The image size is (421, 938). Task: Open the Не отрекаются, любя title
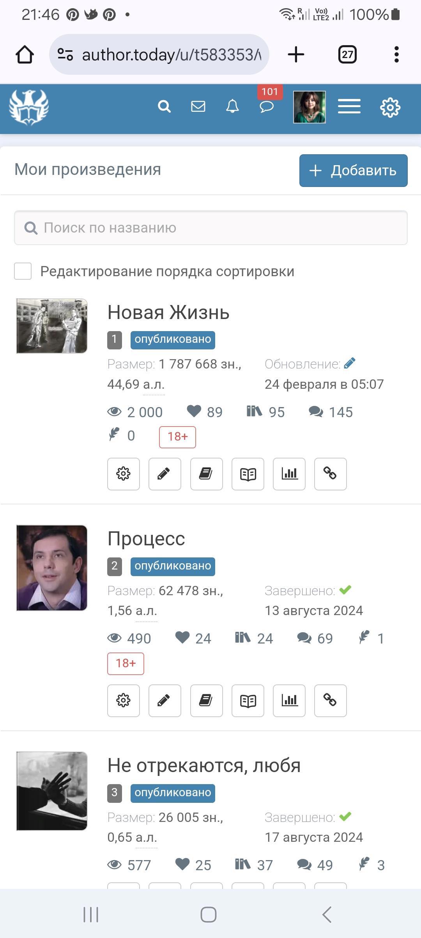(x=204, y=765)
